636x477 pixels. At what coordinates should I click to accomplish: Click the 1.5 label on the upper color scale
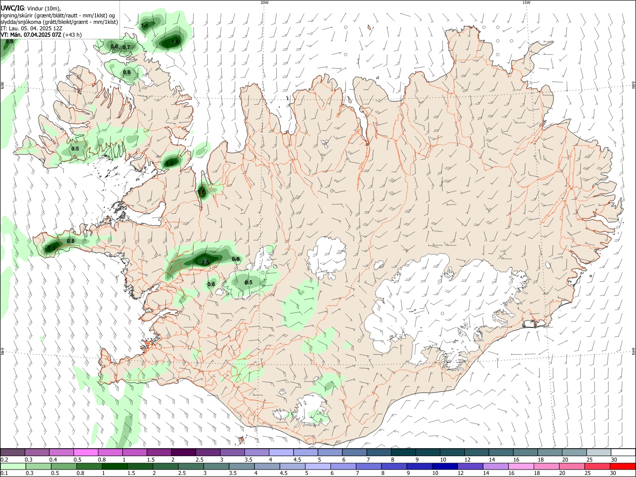pos(151,460)
